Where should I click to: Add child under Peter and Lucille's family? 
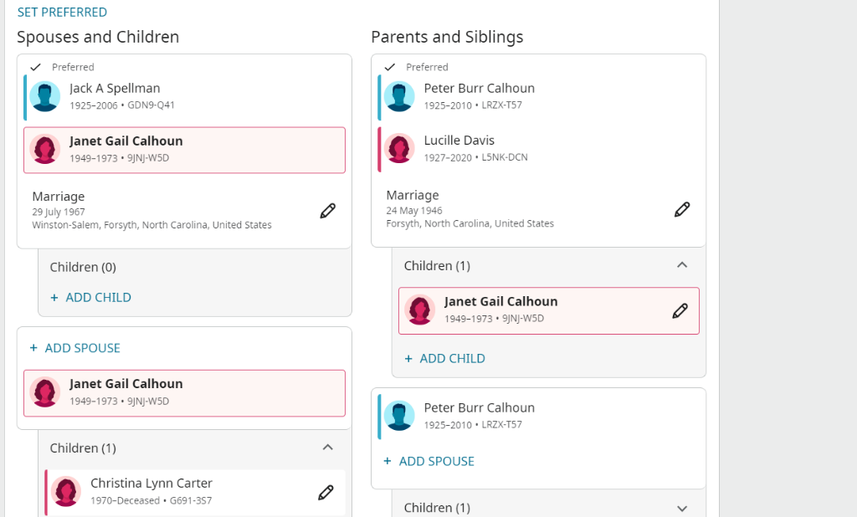tap(444, 358)
